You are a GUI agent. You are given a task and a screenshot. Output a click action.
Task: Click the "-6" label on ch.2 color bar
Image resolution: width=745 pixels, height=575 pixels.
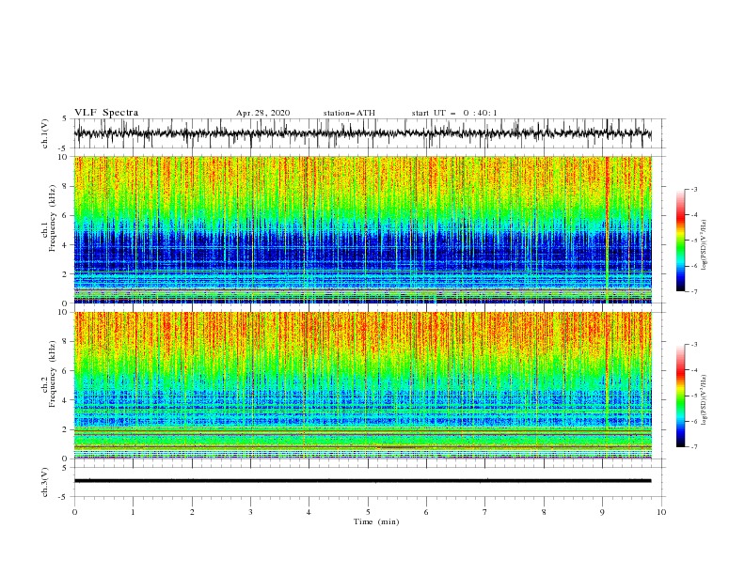pyautogui.click(x=693, y=421)
